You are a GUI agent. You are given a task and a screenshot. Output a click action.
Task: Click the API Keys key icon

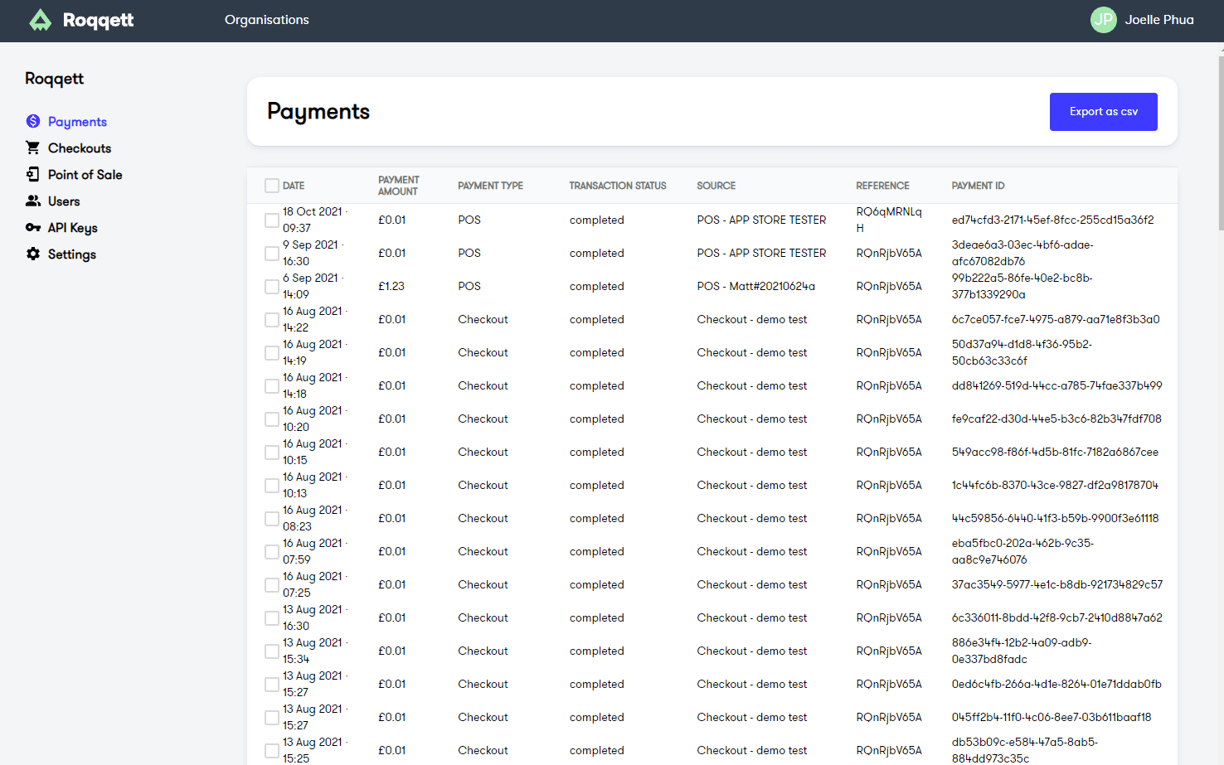coord(33,227)
